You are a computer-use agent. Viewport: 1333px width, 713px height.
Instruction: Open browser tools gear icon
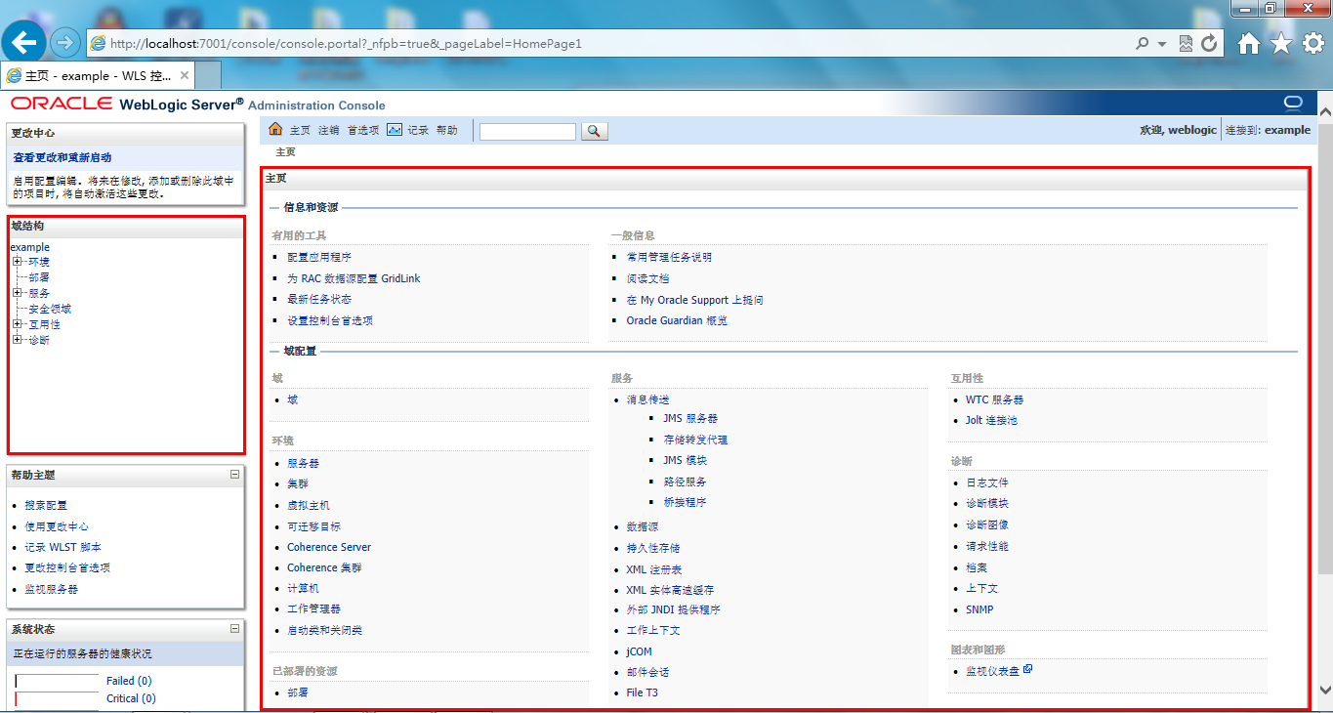click(x=1313, y=43)
